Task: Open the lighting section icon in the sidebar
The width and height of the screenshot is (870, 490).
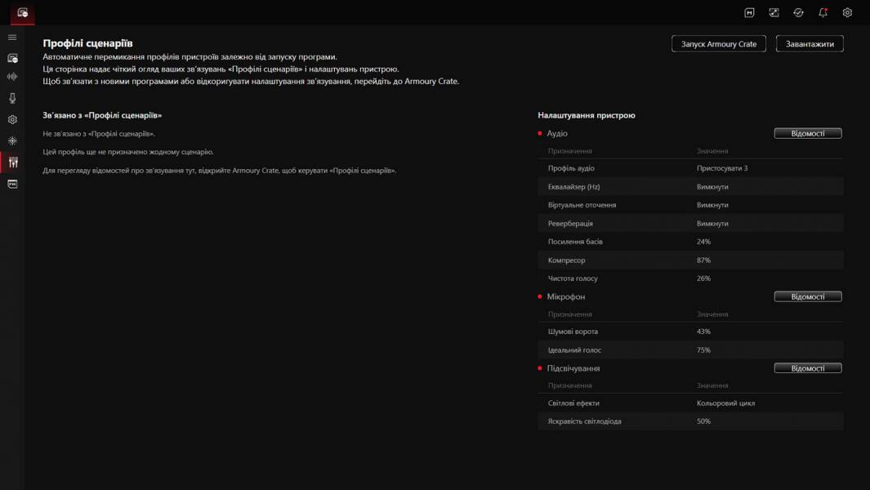Action: [x=12, y=141]
